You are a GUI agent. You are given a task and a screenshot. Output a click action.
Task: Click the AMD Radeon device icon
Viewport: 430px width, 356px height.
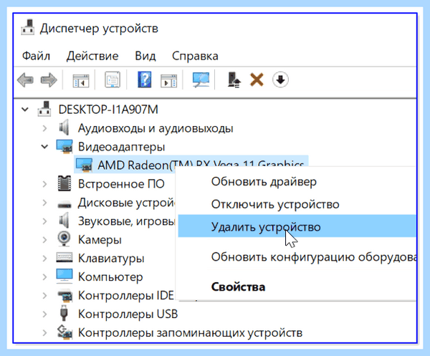[84, 165]
